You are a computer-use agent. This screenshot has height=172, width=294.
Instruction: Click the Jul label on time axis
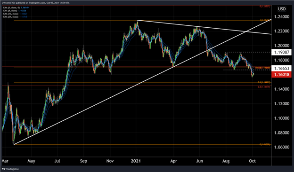(57, 161)
